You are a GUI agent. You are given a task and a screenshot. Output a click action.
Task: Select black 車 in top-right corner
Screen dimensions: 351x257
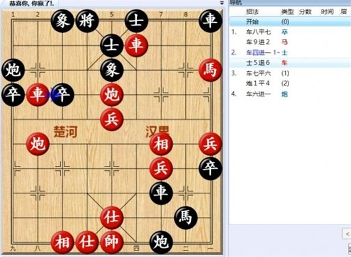(x=210, y=21)
